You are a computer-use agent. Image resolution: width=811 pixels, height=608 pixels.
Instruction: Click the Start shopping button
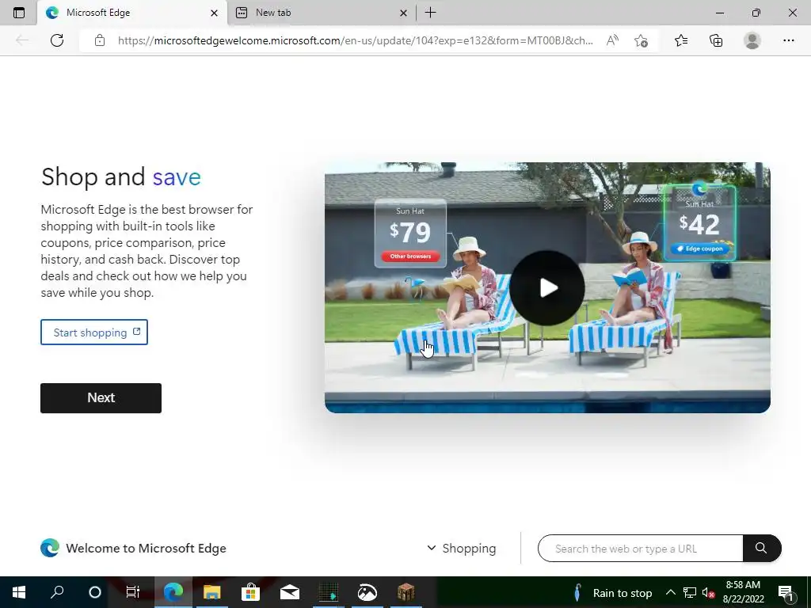click(x=94, y=332)
